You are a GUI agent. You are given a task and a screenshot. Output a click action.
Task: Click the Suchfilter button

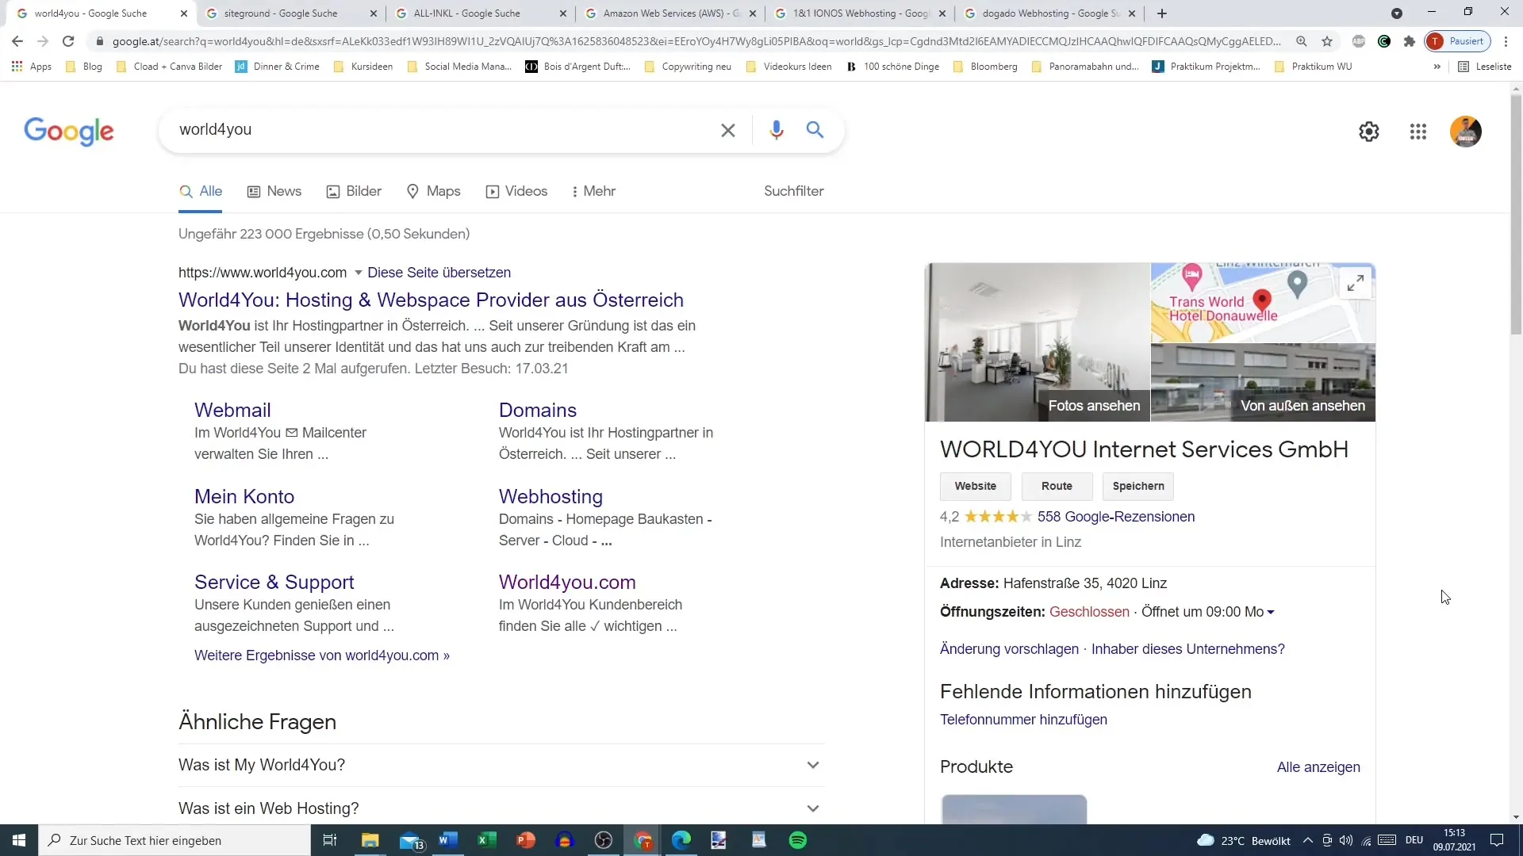[x=794, y=191]
